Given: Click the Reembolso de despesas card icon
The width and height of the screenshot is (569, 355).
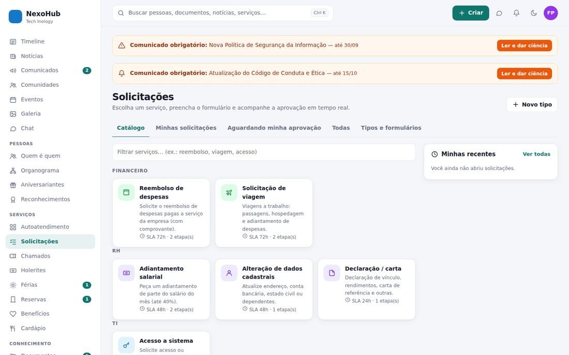Looking at the screenshot, I should pyautogui.click(x=126, y=193).
